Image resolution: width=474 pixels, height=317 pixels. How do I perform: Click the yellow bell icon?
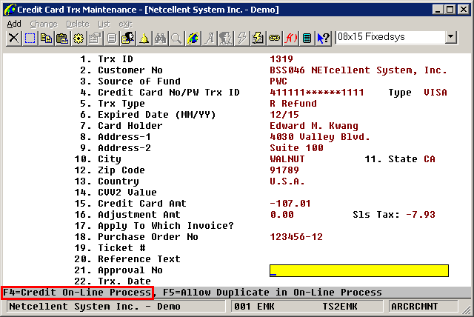[144, 39]
